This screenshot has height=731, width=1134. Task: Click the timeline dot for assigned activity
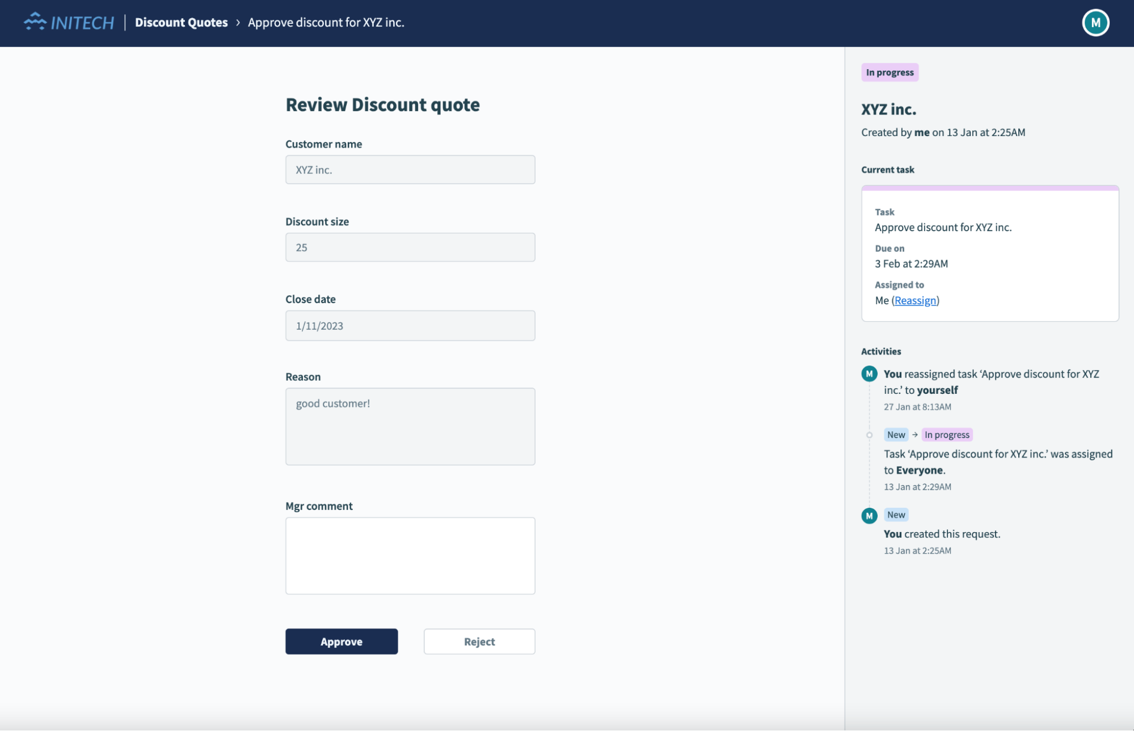tap(869, 435)
